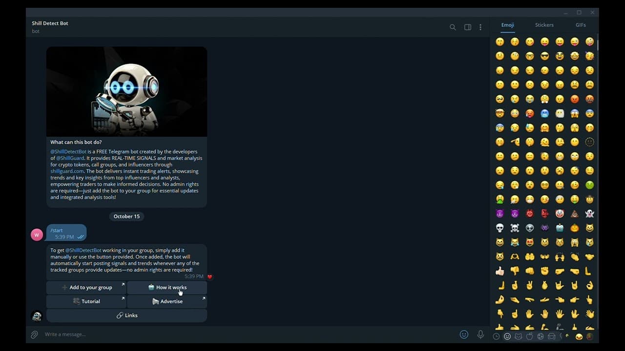
Task: Click the /start command in sent message
Action: [57, 230]
